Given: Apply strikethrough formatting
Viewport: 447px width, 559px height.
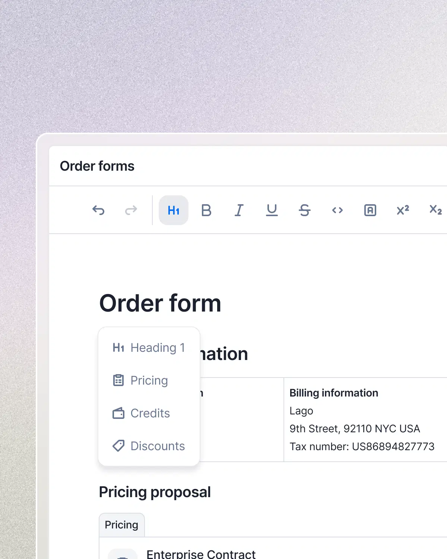Looking at the screenshot, I should (x=305, y=210).
